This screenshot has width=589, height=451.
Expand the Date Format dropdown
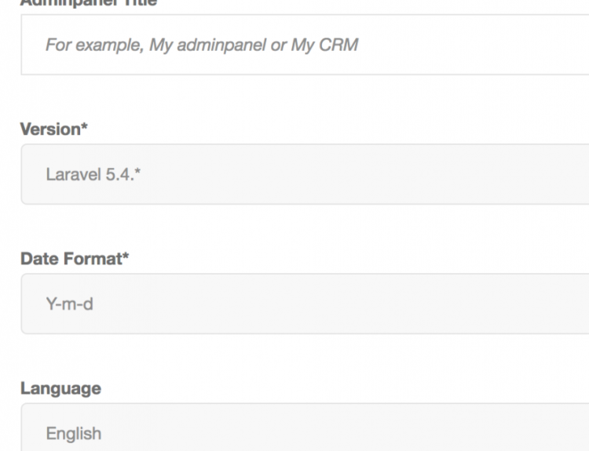click(305, 304)
